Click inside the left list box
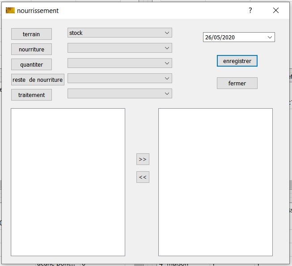The height and width of the screenshot is (266, 292). (x=68, y=182)
